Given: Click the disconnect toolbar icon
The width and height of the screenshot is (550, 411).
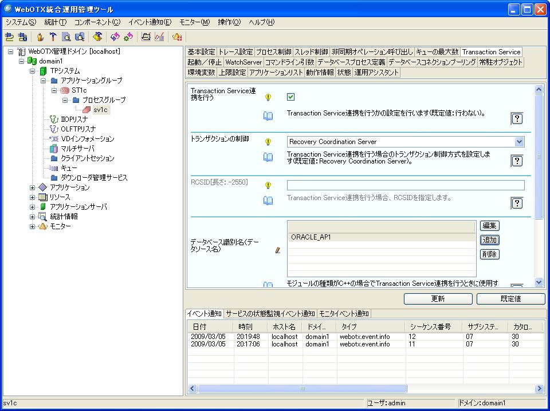Looking at the screenshot, I should (22, 37).
